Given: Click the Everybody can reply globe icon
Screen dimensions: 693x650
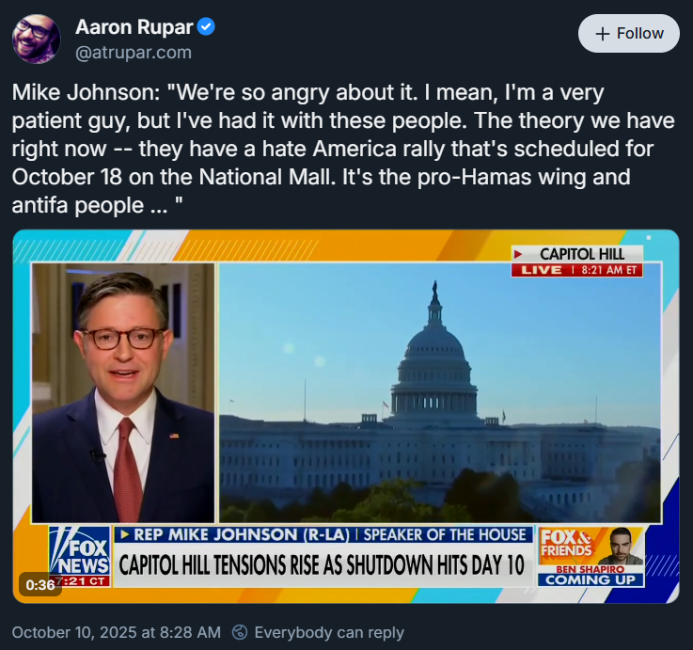Looking at the screenshot, I should tap(240, 632).
